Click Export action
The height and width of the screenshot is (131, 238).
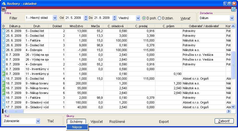[x=164, y=121]
